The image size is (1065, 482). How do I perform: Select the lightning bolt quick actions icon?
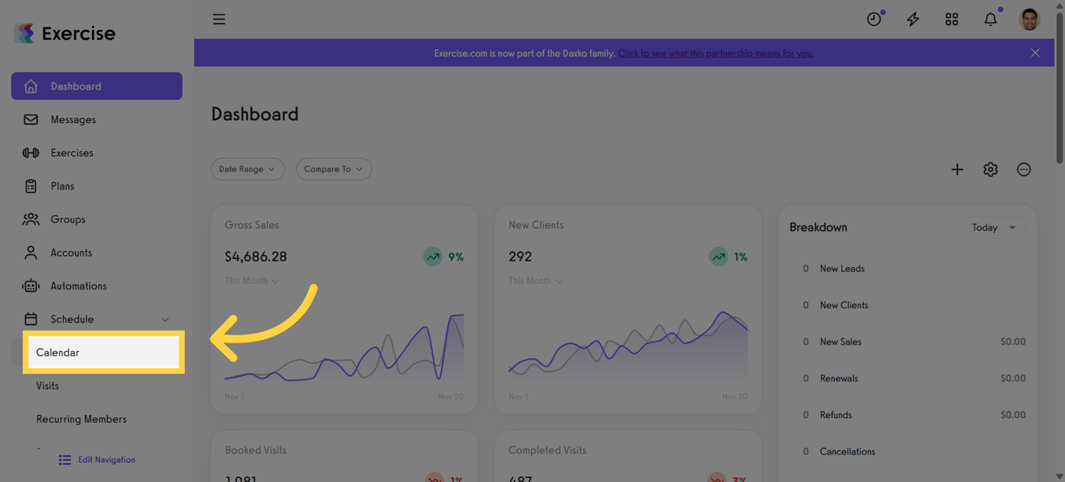pyautogui.click(x=913, y=19)
